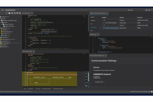Viewport: 153px width, 102px height.
Task: Close the FB_FanControl editor tab
Action: tap(34, 51)
